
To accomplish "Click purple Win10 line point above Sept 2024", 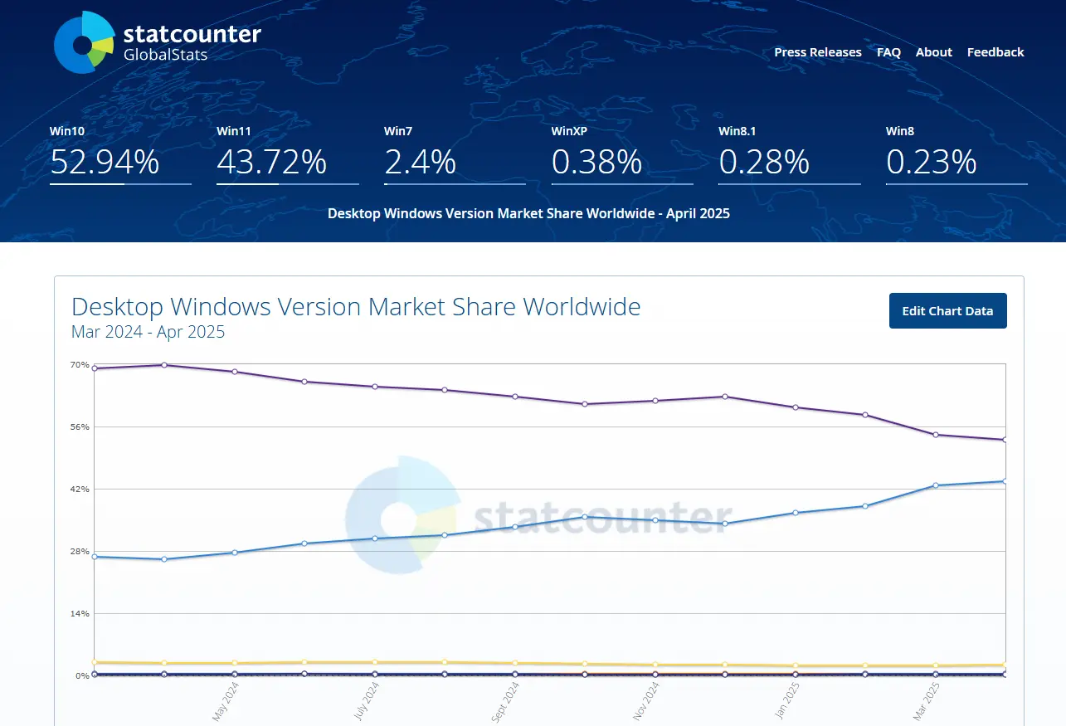I will tap(515, 397).
